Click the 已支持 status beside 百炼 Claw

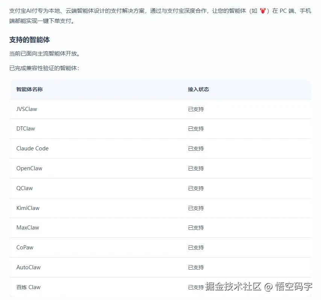pyautogui.click(x=195, y=287)
